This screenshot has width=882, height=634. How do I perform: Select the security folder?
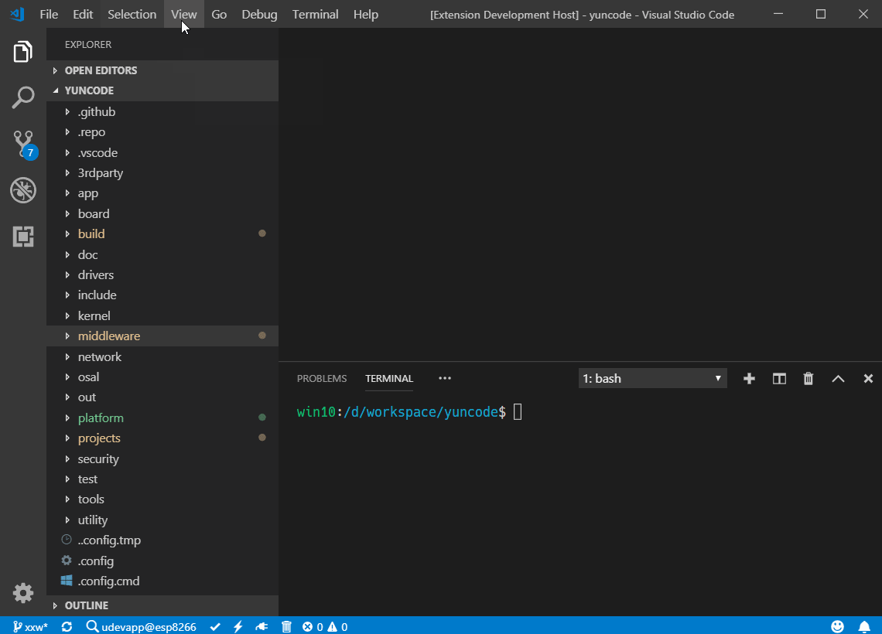[162, 458]
